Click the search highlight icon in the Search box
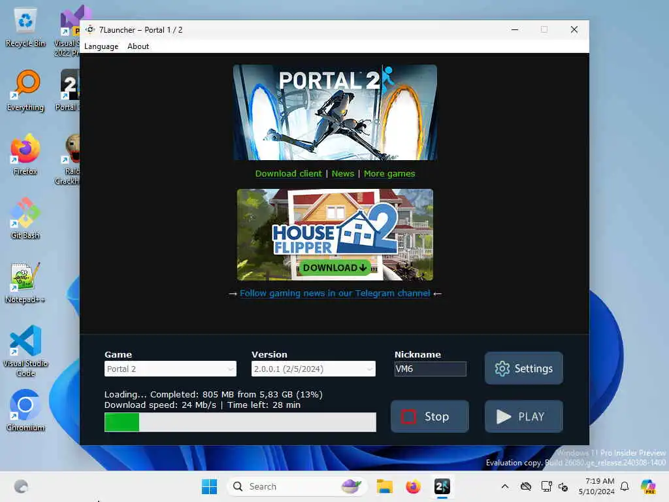 click(x=351, y=486)
